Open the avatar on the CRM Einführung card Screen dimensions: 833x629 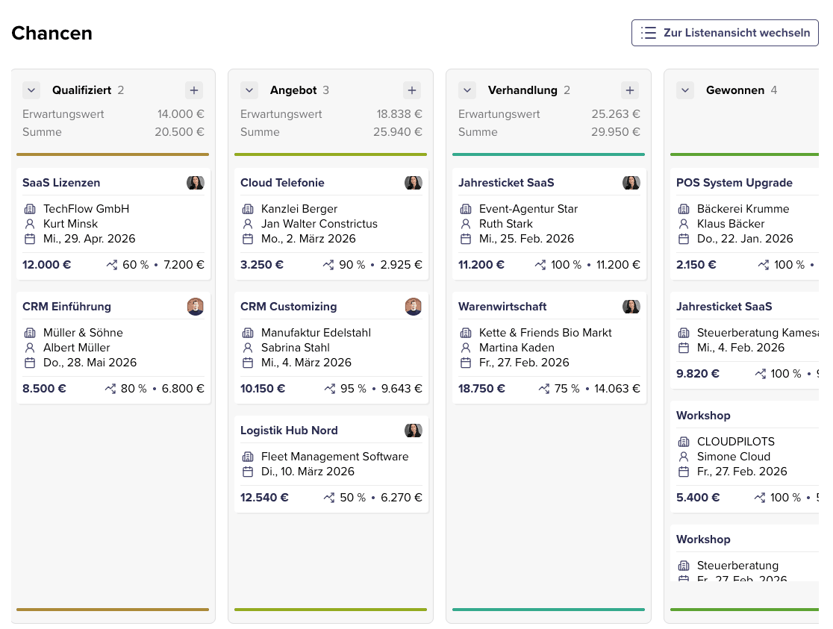coord(195,306)
